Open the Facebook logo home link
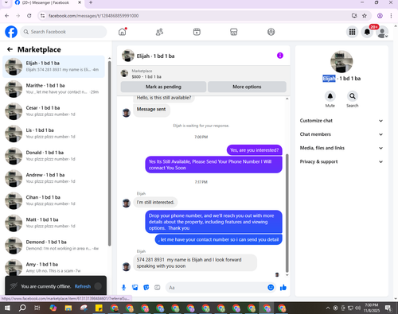This screenshot has width=398, height=314. [x=11, y=32]
